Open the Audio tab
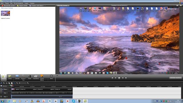The image size is (183, 103). pos(30,77)
